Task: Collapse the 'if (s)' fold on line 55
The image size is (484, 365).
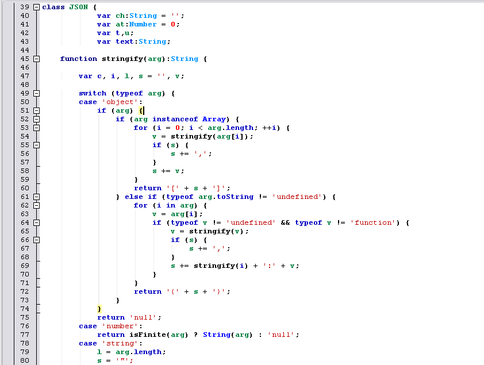Action: [36, 145]
